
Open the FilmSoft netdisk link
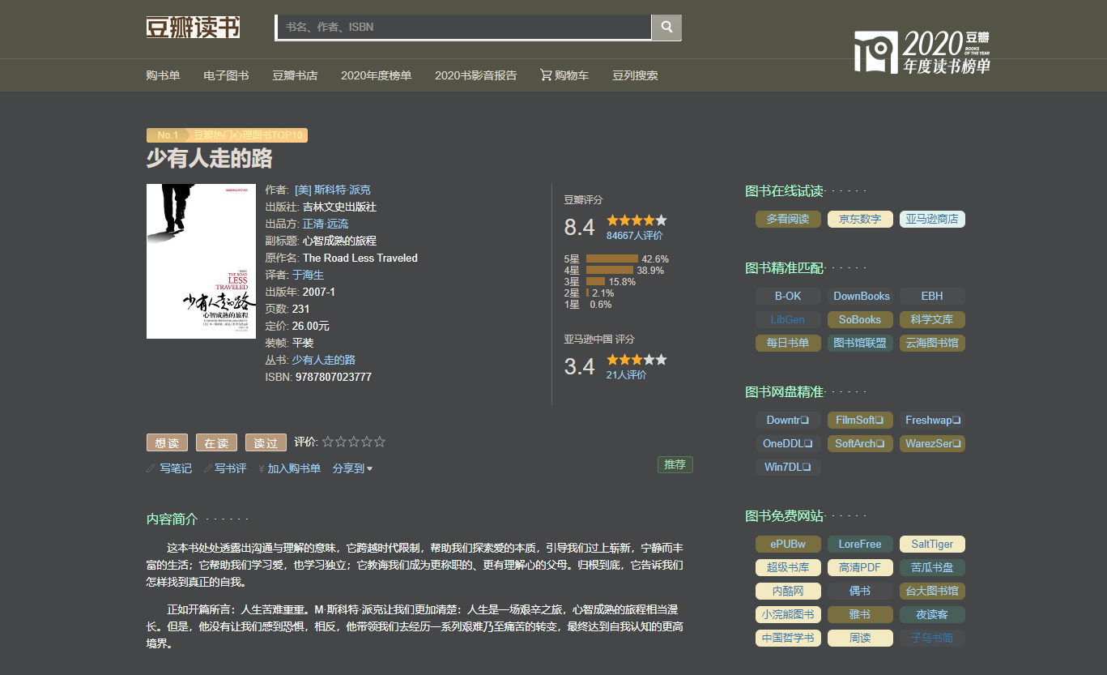pyautogui.click(x=860, y=420)
